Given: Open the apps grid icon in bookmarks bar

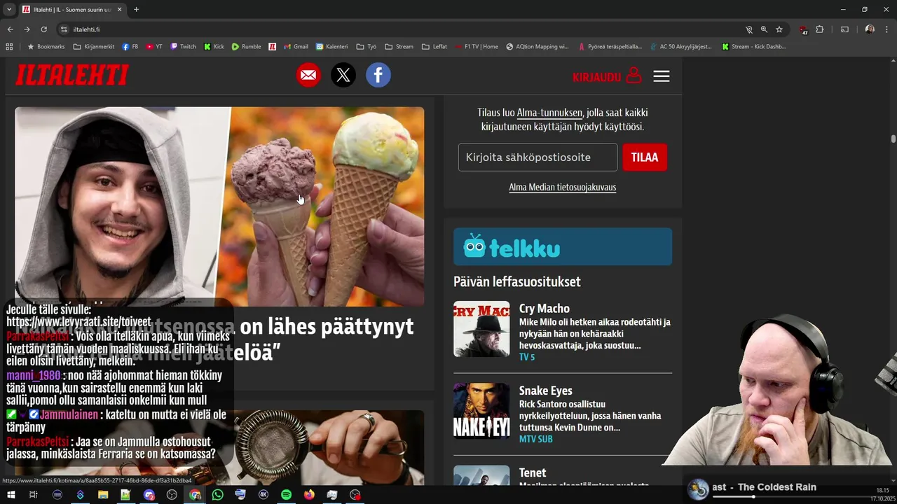Looking at the screenshot, I should [x=9, y=47].
